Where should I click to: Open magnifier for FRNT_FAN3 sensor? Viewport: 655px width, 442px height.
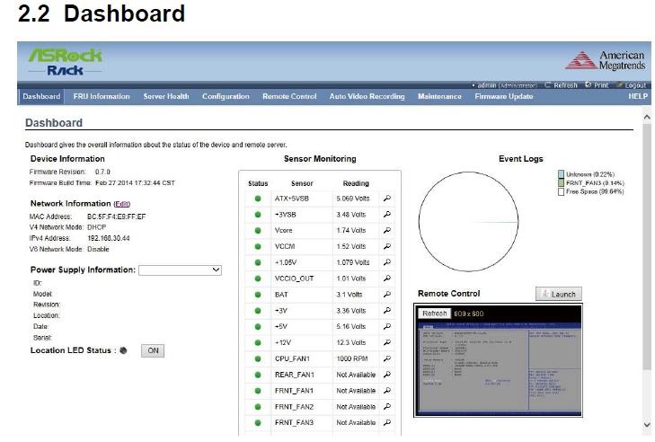[x=387, y=422]
